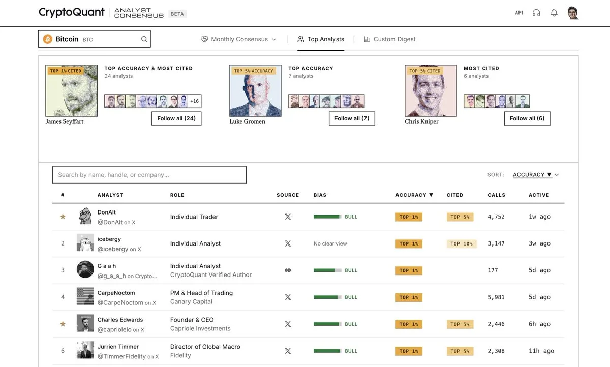Click the Top 10% cited badge for icebergy
610x367 pixels.
pos(462,243)
